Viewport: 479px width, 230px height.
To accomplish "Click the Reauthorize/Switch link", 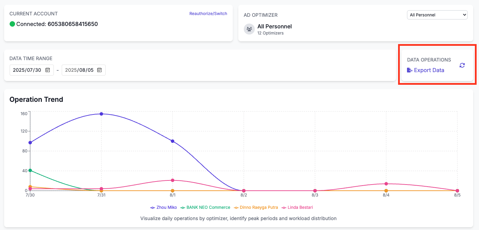I will [x=208, y=14].
